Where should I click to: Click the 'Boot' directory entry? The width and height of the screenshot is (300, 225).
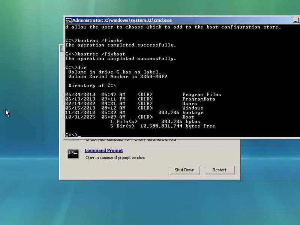click(130, 117)
